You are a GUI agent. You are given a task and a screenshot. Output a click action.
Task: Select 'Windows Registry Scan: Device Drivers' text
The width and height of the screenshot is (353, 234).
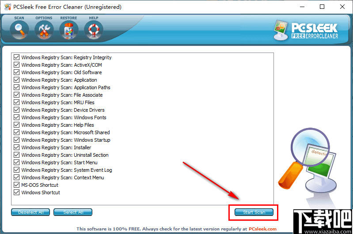click(x=63, y=110)
